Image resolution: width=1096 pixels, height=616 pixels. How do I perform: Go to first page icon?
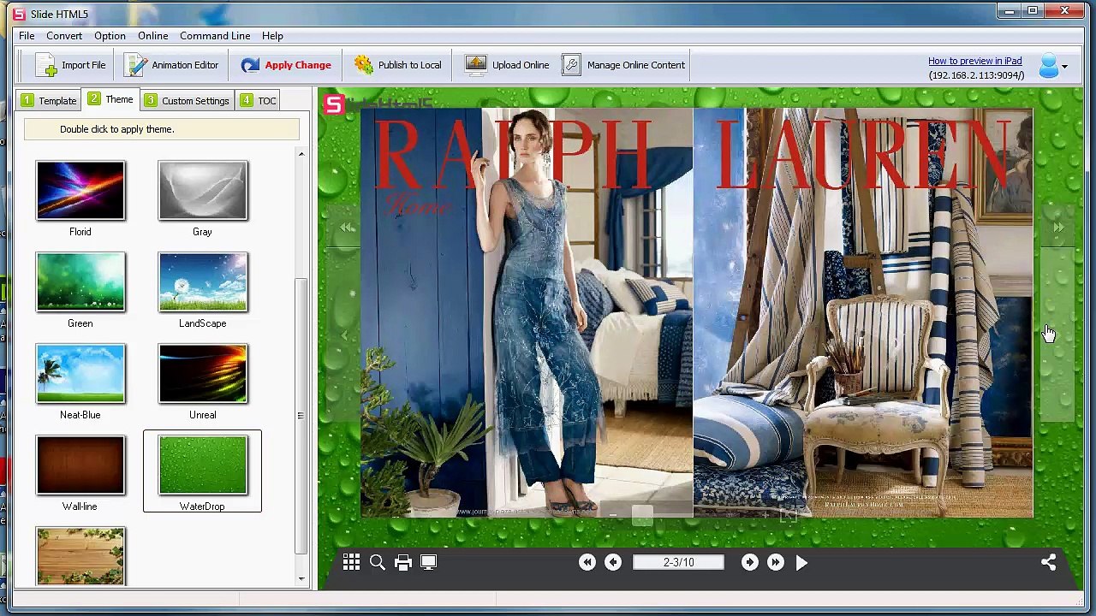tap(587, 562)
